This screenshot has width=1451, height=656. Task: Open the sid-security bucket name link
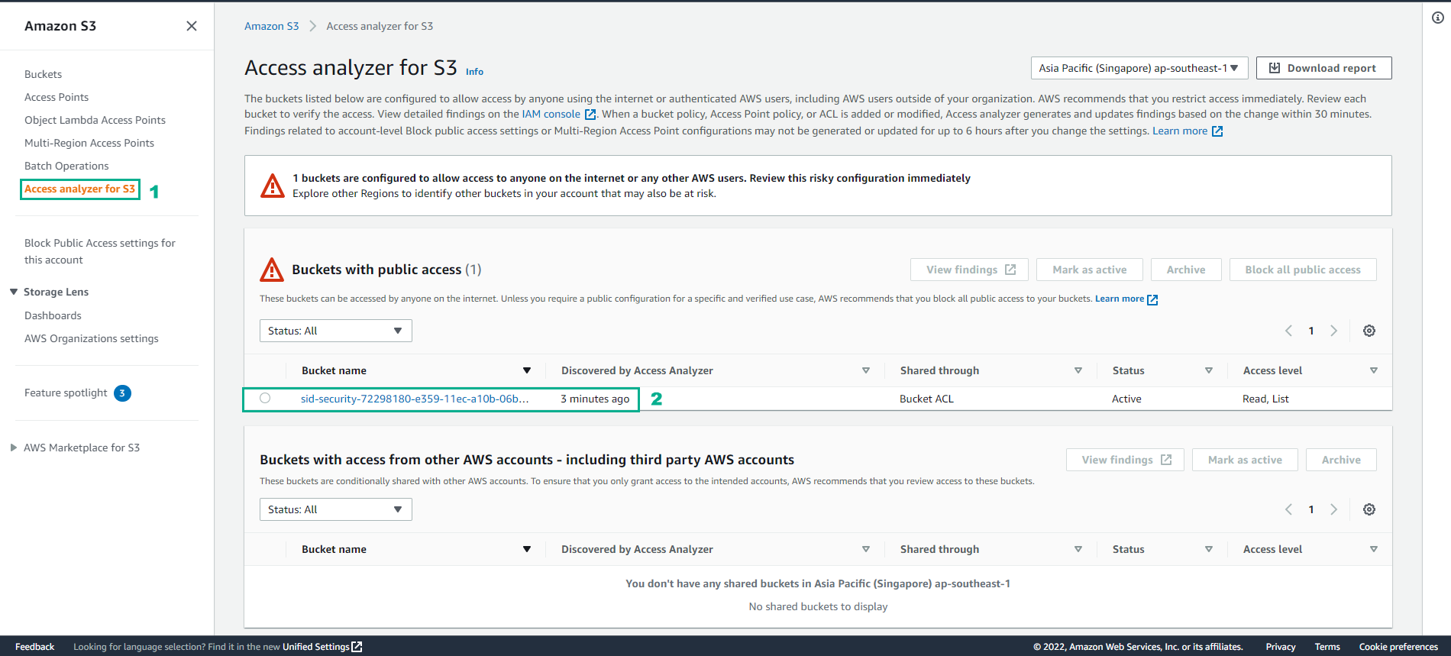pos(415,399)
